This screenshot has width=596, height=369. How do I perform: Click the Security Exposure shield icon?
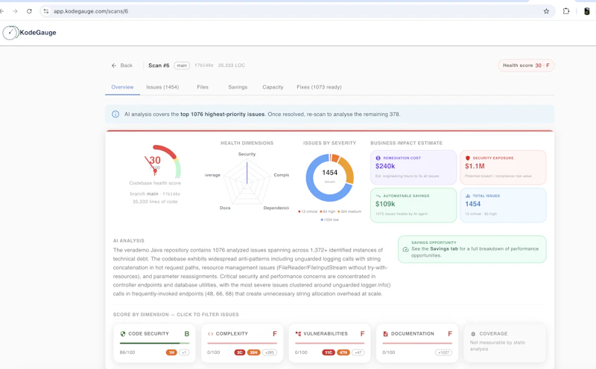[x=468, y=158]
